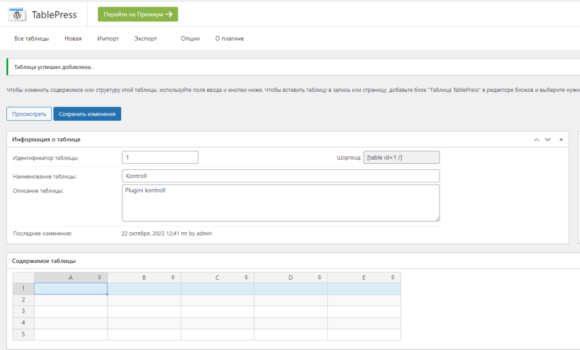
Task: Sort column C using its arrows
Action: [246, 278]
